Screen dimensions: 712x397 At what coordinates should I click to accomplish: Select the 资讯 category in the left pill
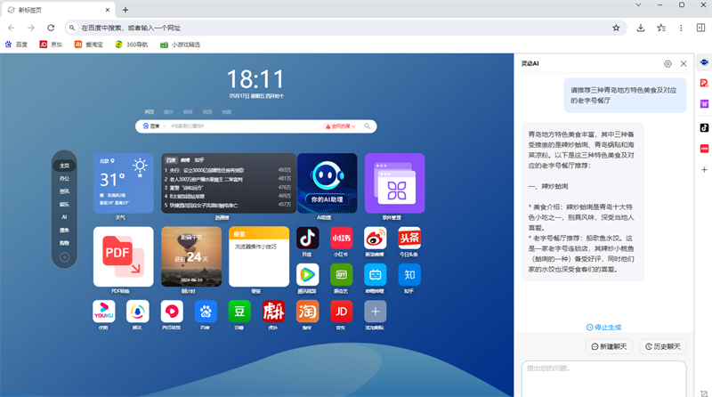click(x=64, y=191)
